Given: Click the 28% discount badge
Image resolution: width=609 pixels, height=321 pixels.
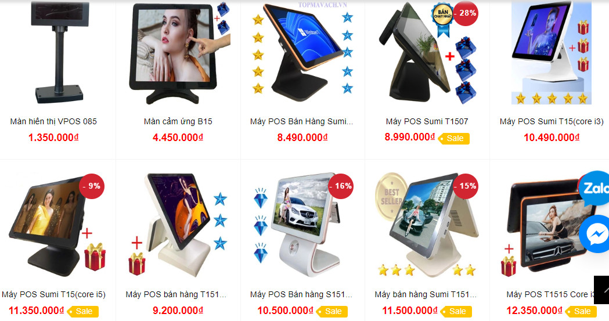Looking at the screenshot, I should 466,13.
